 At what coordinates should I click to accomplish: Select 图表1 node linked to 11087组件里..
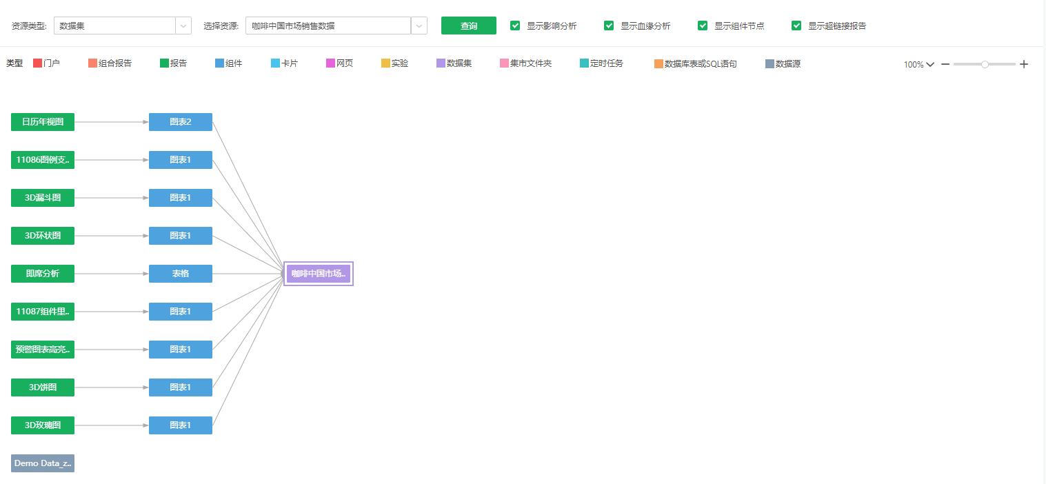(181, 312)
